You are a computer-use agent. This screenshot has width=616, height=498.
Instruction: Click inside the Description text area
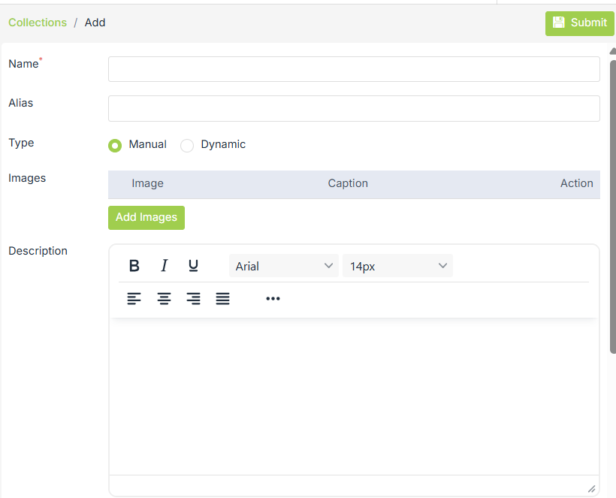(x=354, y=394)
